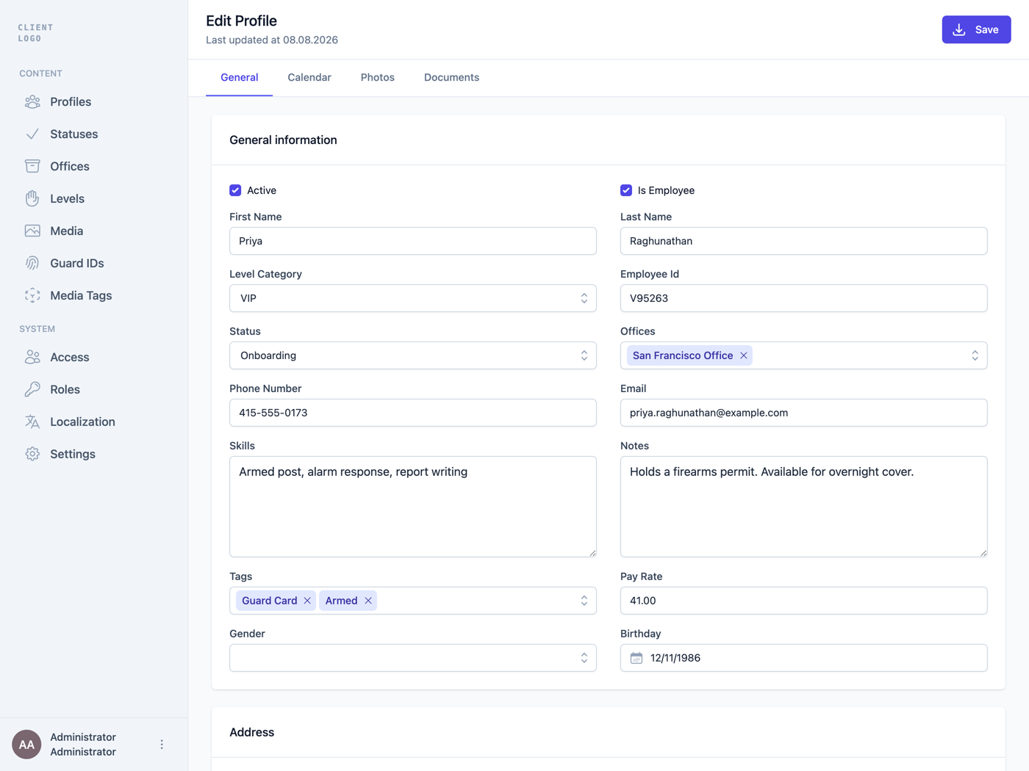Remove the Armed tag
The height and width of the screenshot is (771, 1029).
pos(368,601)
